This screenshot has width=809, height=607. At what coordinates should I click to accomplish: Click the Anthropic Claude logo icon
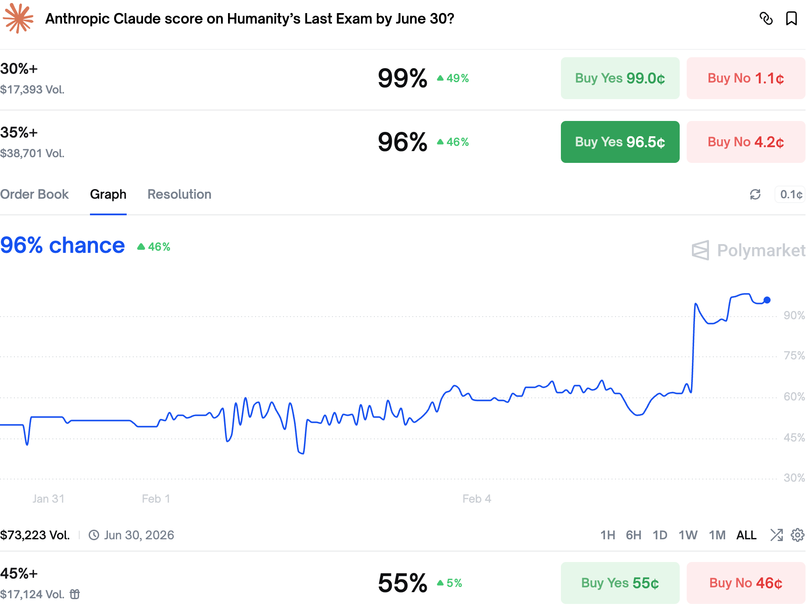[18, 19]
